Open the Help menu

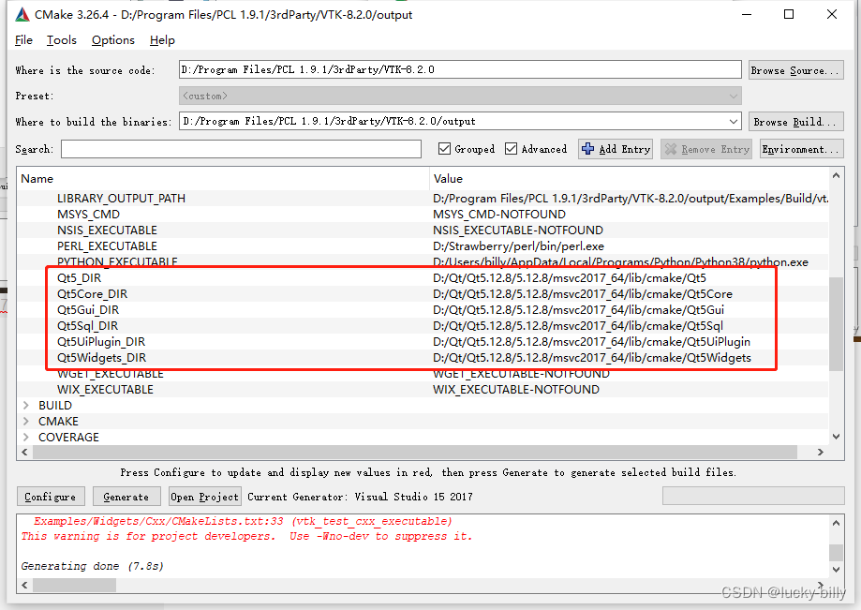coord(162,40)
